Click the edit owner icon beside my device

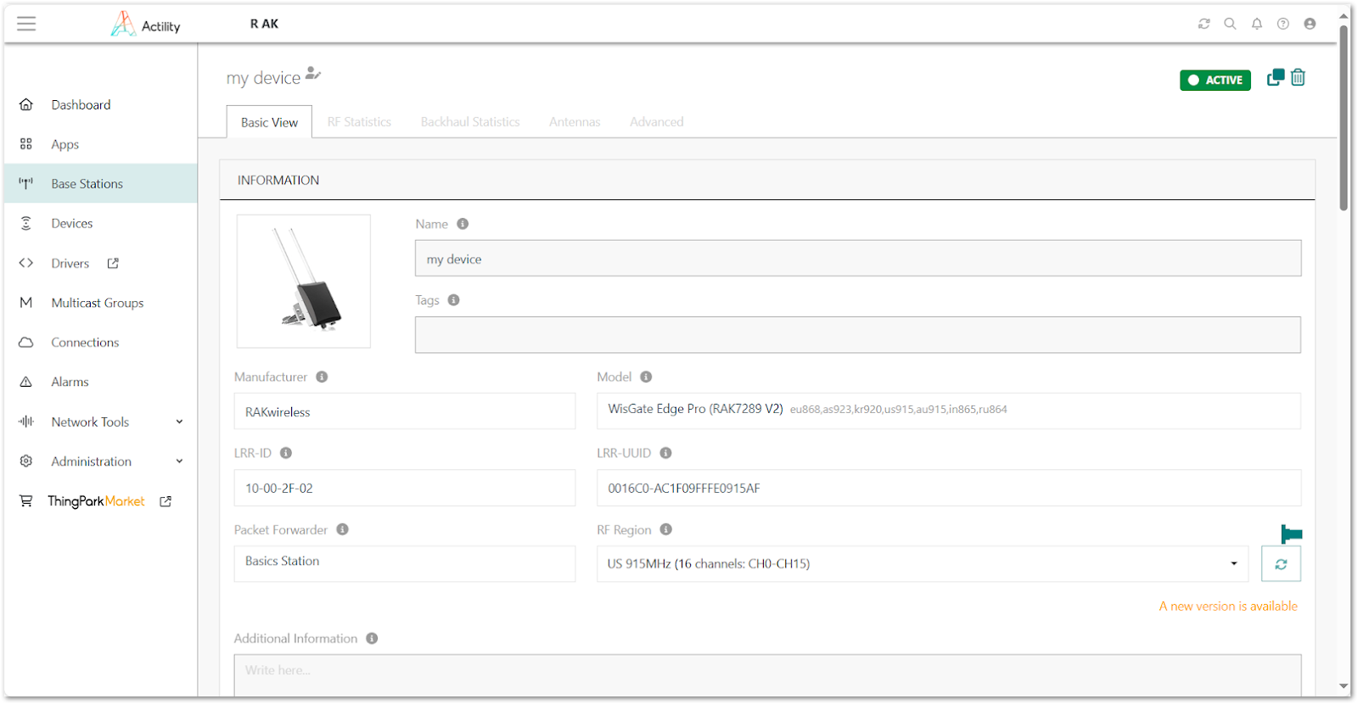click(313, 74)
